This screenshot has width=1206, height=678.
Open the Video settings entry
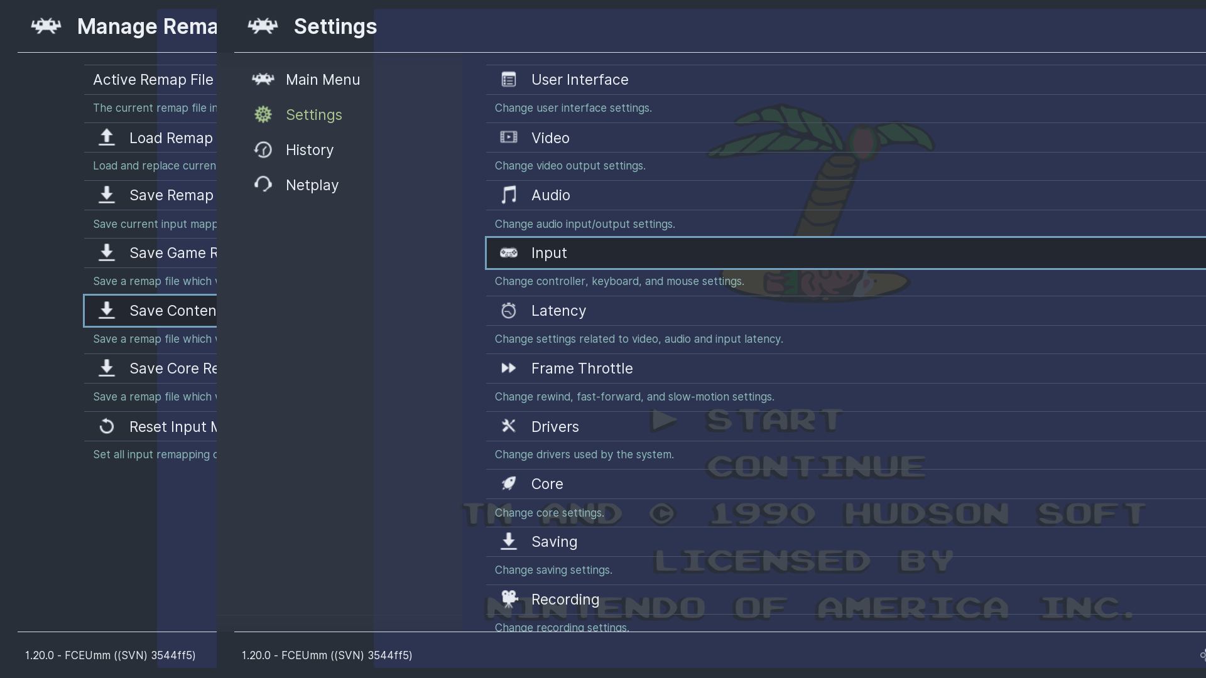pyautogui.click(x=550, y=138)
